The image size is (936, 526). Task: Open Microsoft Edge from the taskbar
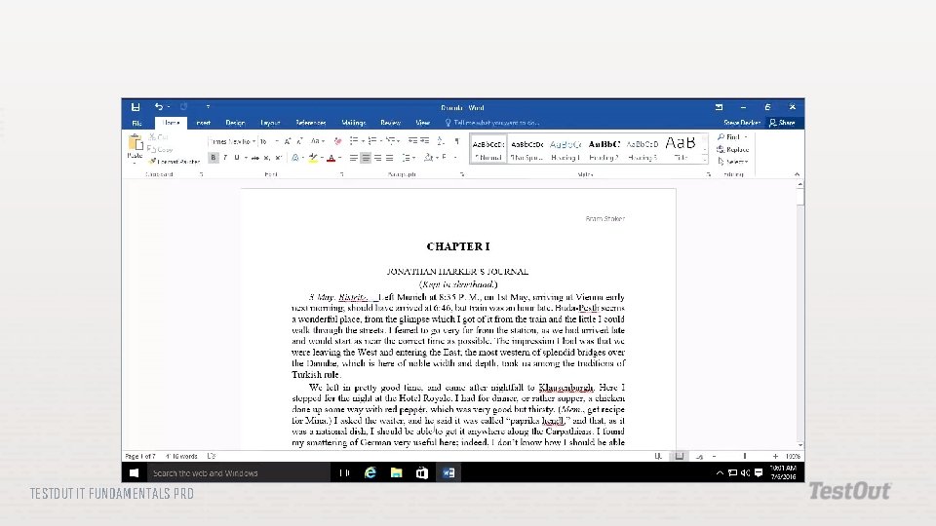pos(370,473)
